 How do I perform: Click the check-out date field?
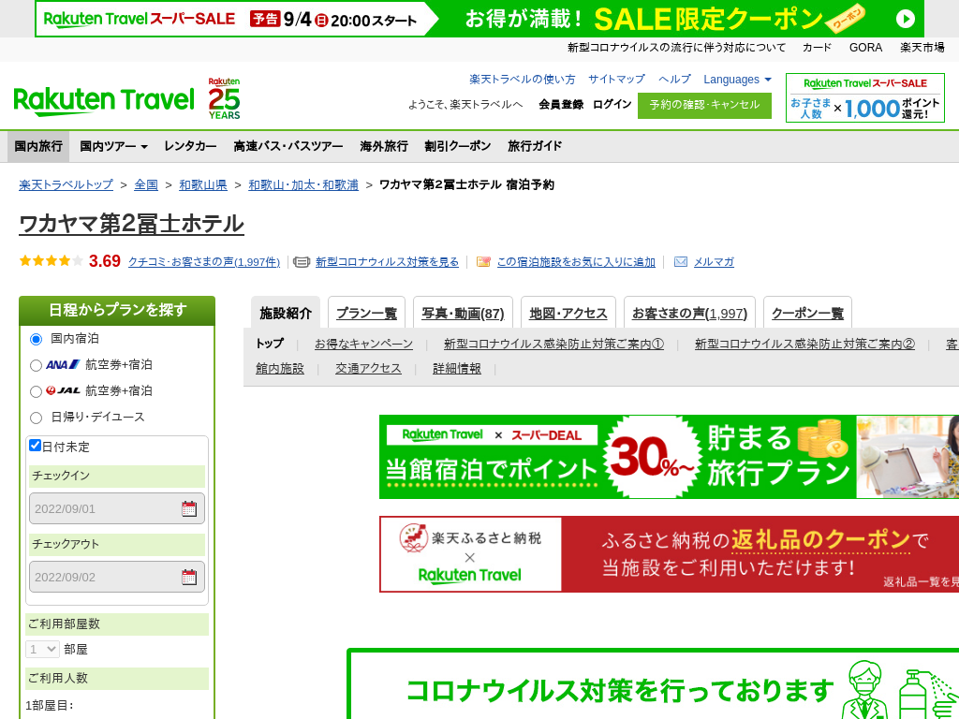click(x=117, y=577)
